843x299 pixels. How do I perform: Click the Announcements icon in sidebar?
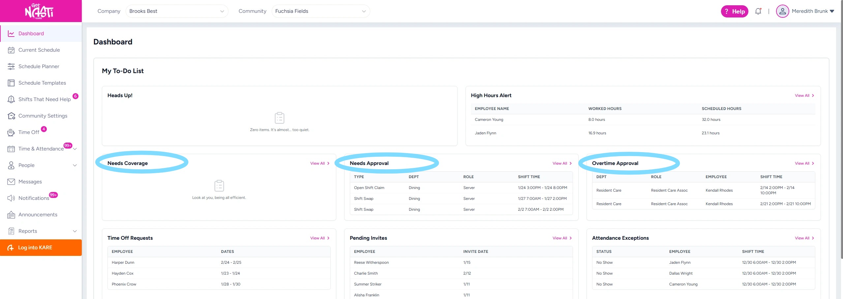[11, 215]
